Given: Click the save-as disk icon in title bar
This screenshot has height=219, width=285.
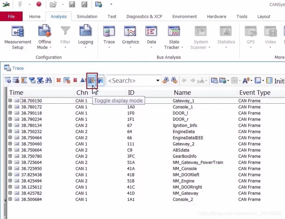Looking at the screenshot, I should (84, 4).
